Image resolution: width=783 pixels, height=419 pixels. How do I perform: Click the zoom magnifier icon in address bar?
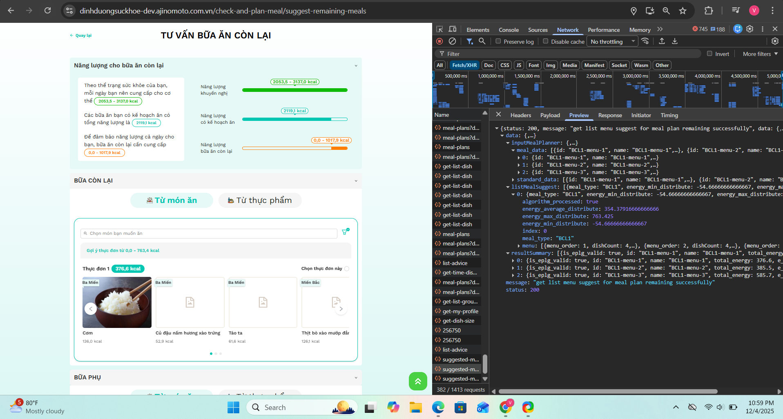pos(666,11)
